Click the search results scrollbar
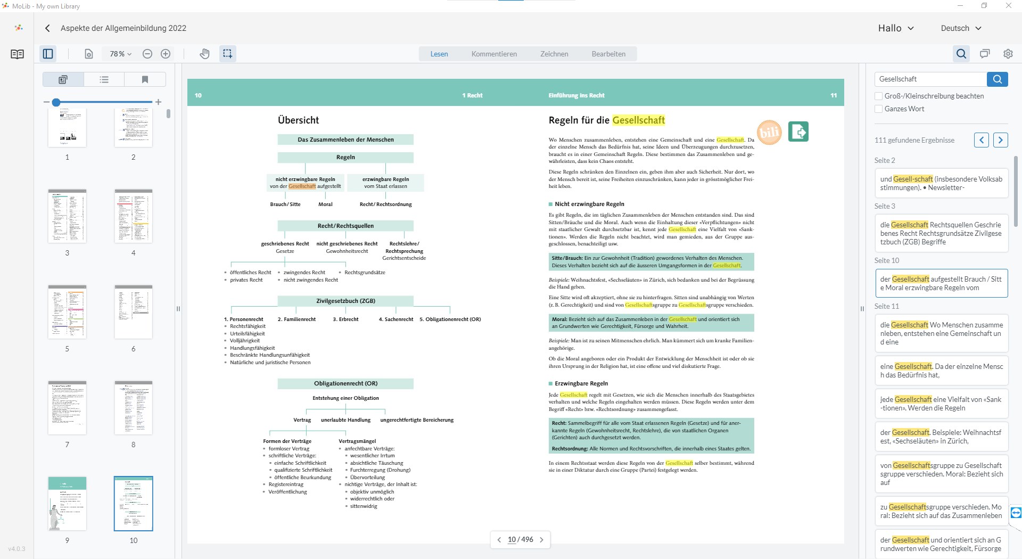This screenshot has height=559, width=1022. pyautogui.click(x=1016, y=192)
